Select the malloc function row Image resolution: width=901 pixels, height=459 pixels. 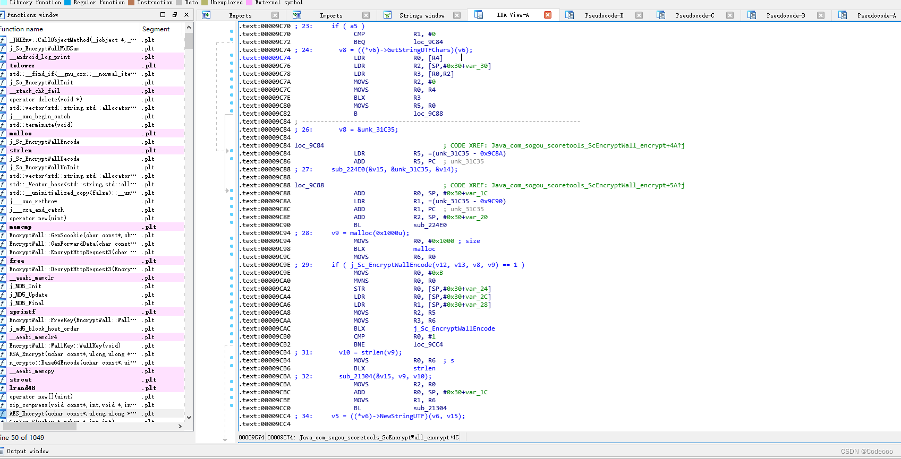(92, 133)
